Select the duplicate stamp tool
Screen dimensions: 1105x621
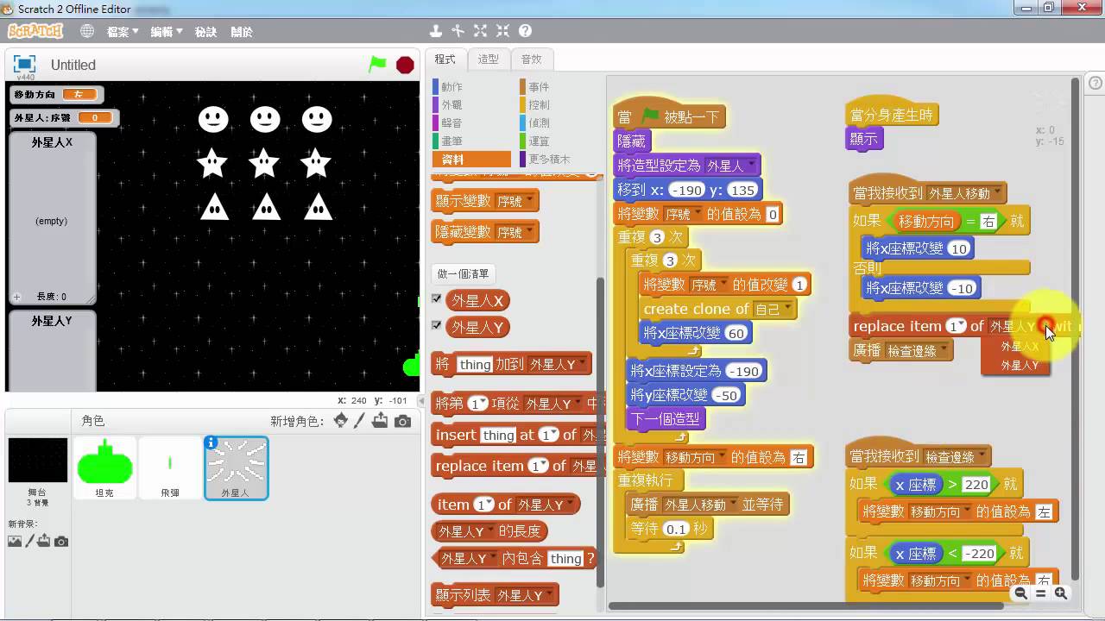[436, 31]
